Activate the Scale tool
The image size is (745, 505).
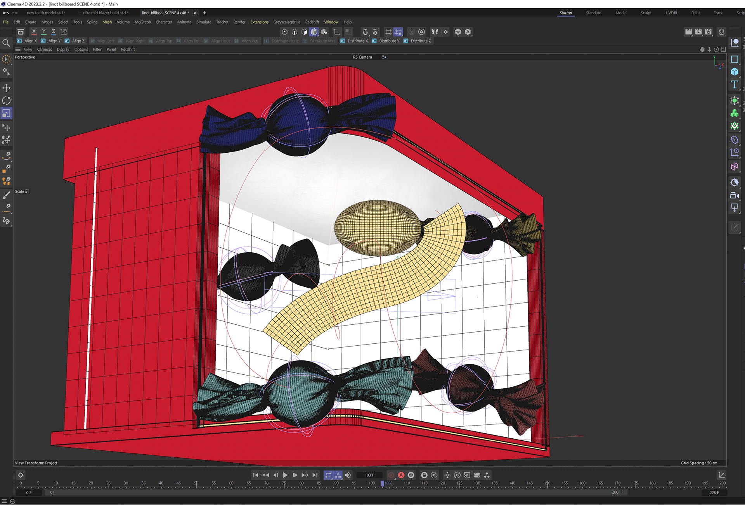[6, 114]
